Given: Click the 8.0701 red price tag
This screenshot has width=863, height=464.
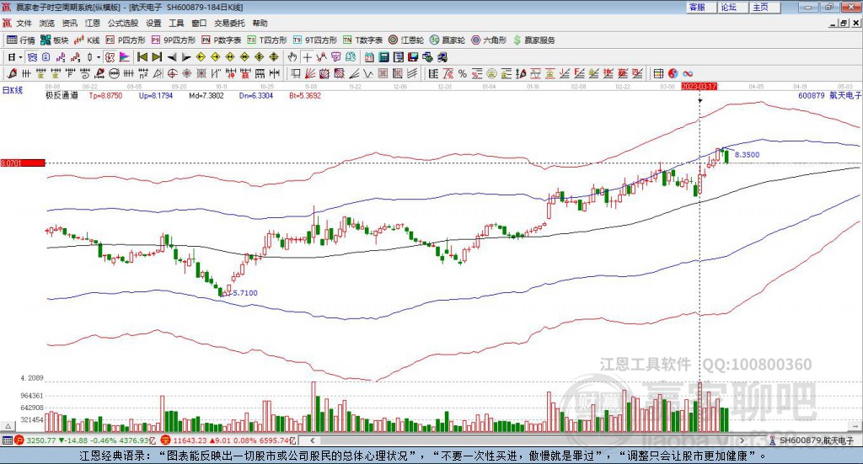Looking at the screenshot, I should [x=23, y=163].
